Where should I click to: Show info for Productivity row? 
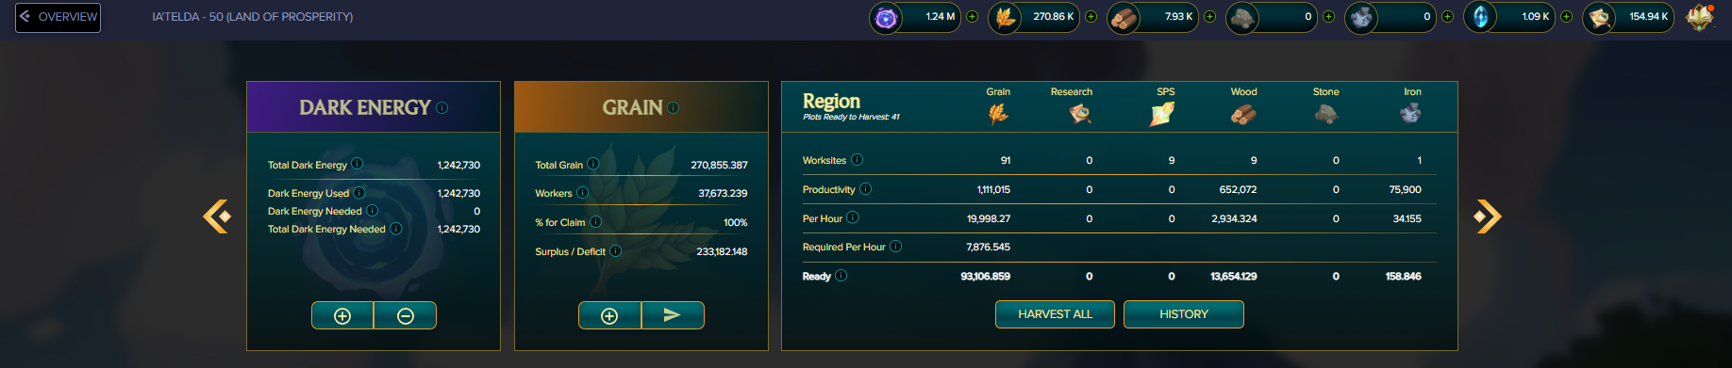865,188
